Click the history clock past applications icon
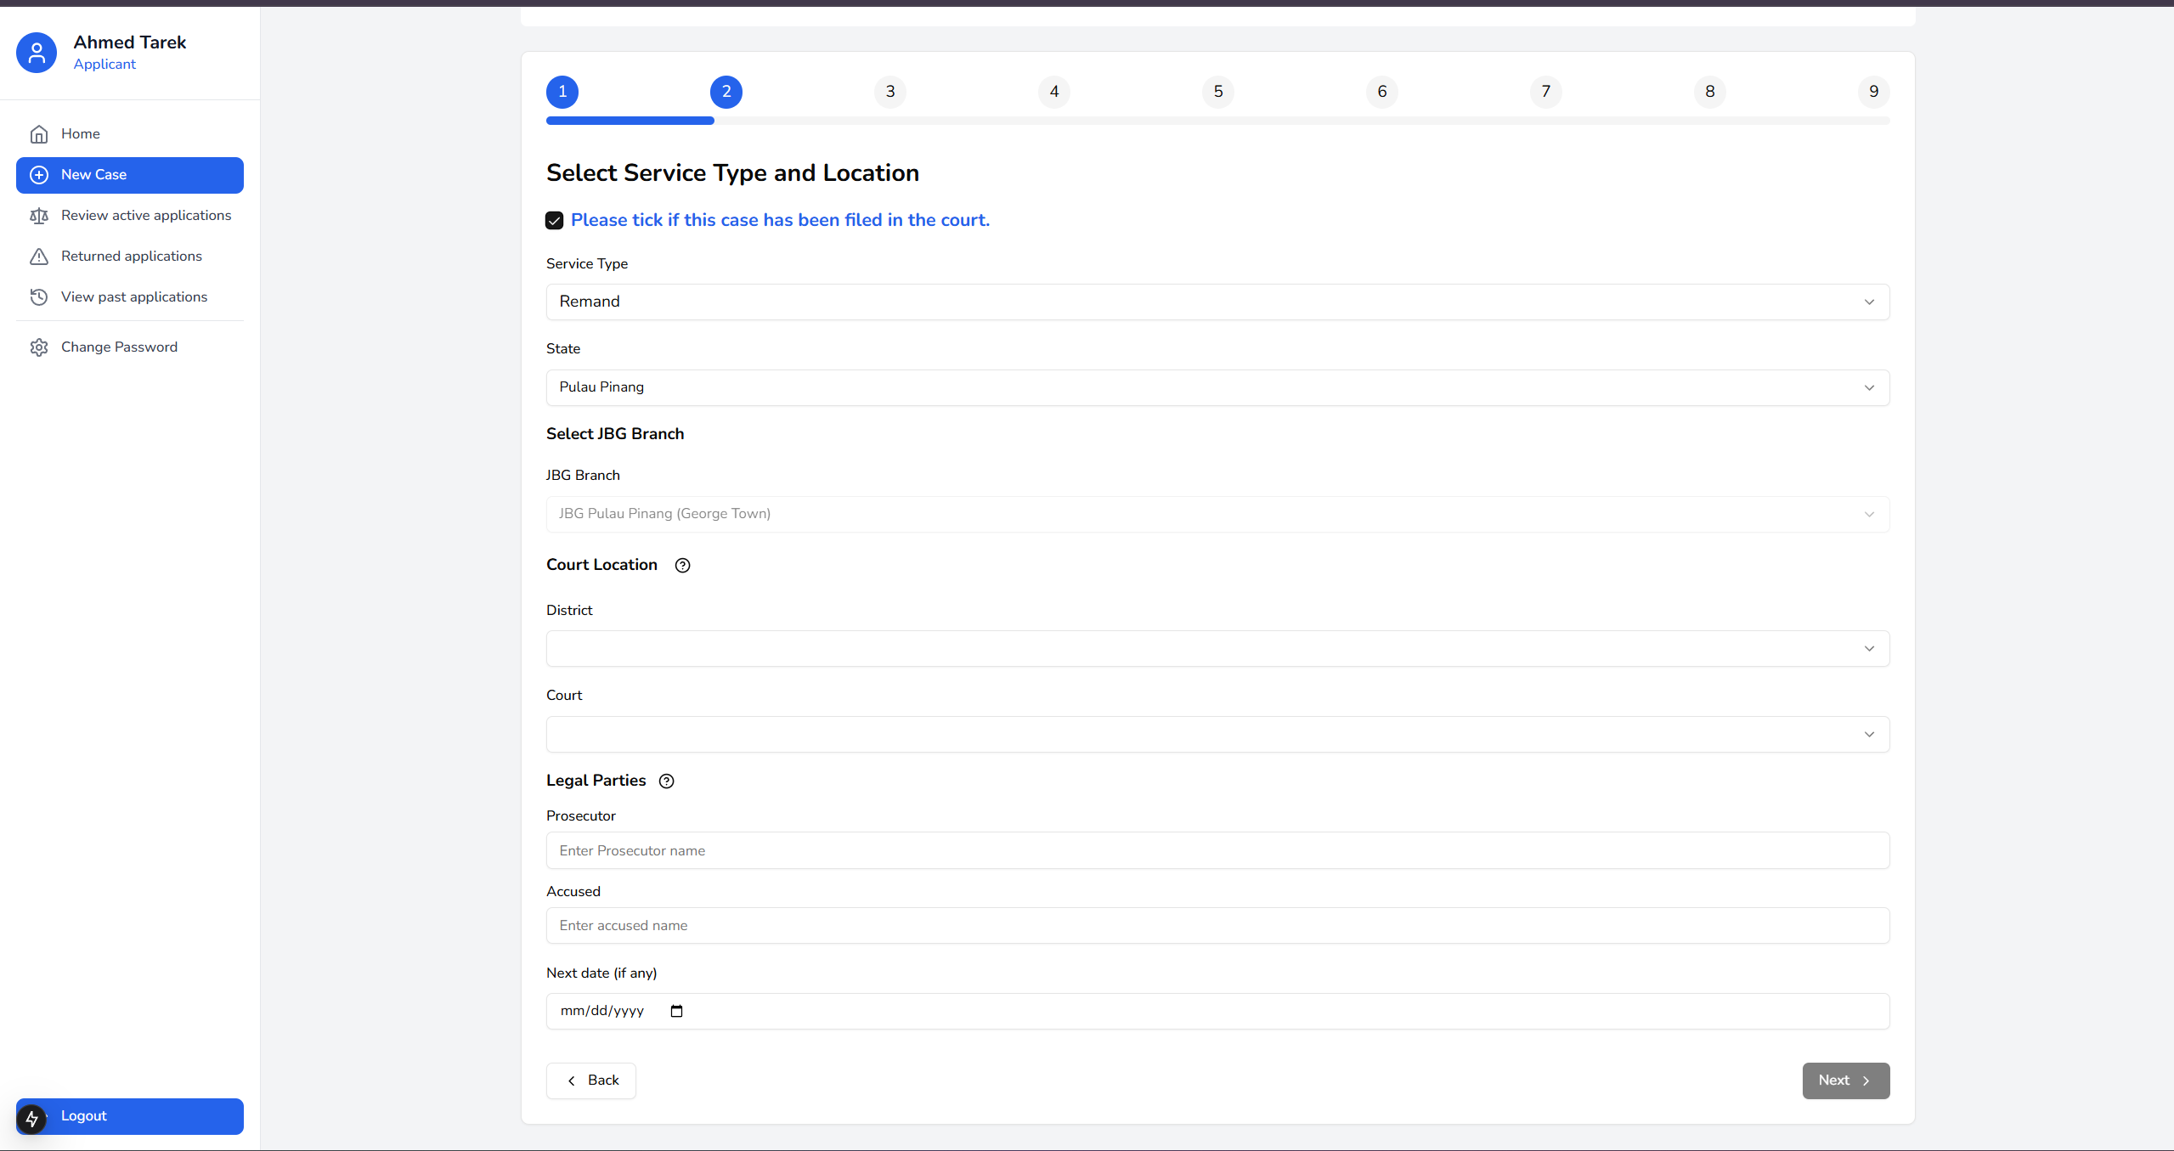Screen dimensions: 2174x1151 [39, 297]
